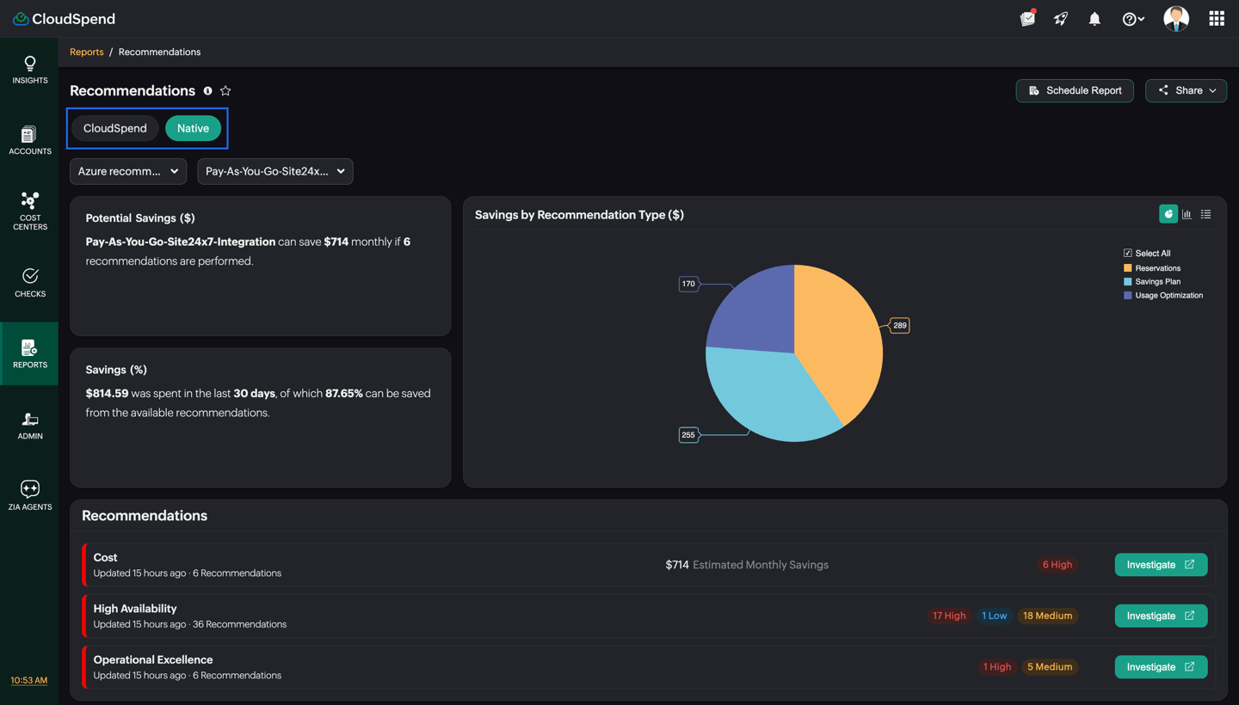Investigate the Cost recommendations
The image size is (1239, 705).
point(1161,565)
